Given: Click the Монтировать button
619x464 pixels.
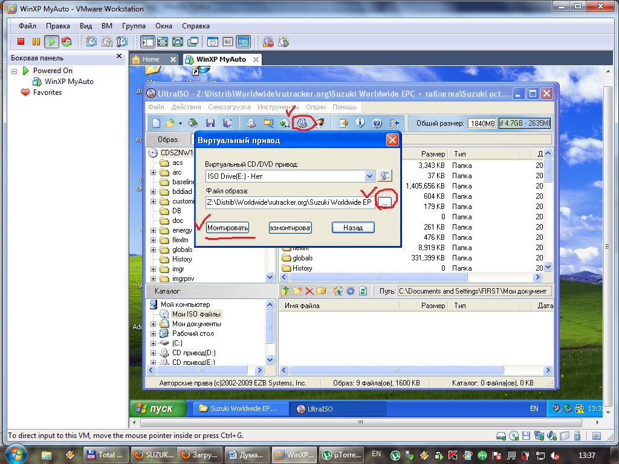Looking at the screenshot, I should pyautogui.click(x=228, y=228).
